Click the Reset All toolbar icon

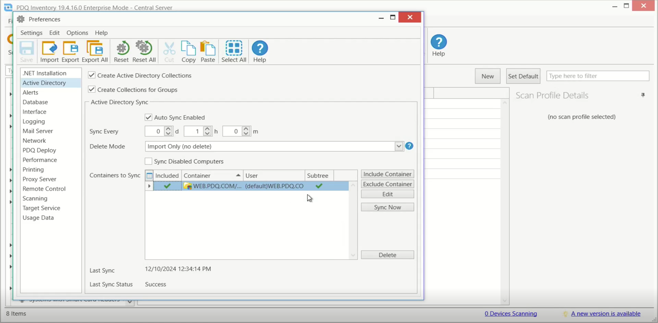(x=144, y=52)
